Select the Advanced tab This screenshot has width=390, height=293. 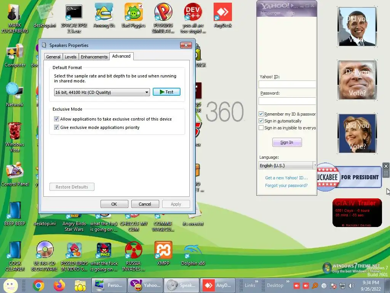[121, 56]
